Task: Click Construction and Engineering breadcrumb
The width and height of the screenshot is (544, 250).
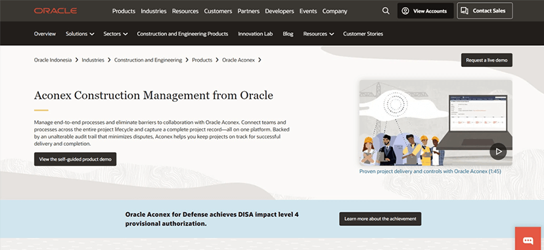Action: coord(148,60)
